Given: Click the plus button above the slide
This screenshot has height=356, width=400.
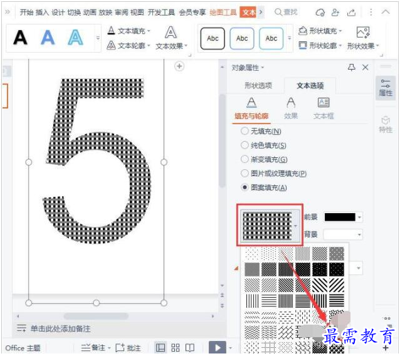Looking at the screenshot, I should click(179, 66).
